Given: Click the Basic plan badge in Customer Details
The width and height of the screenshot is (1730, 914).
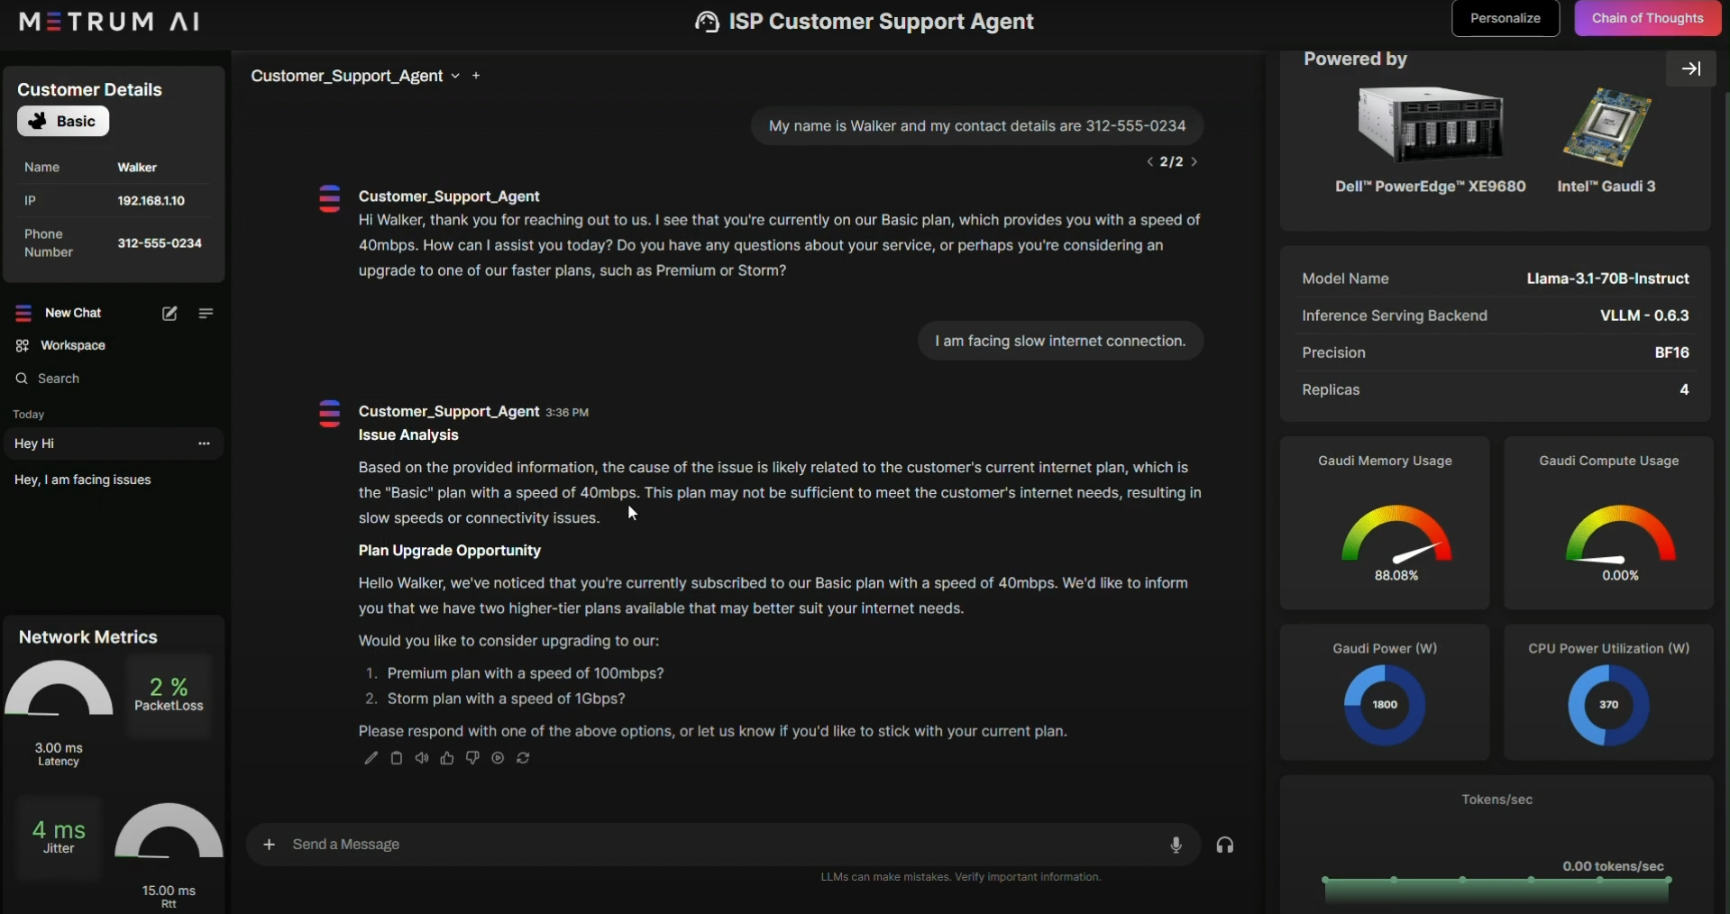Looking at the screenshot, I should click(x=62, y=121).
